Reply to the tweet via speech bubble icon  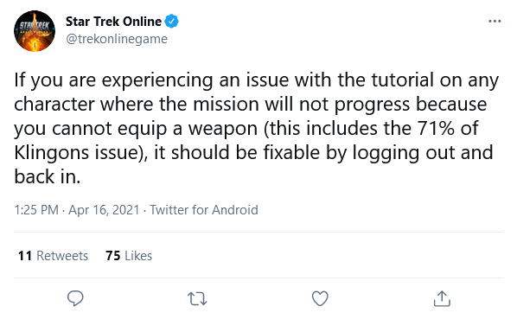75,298
